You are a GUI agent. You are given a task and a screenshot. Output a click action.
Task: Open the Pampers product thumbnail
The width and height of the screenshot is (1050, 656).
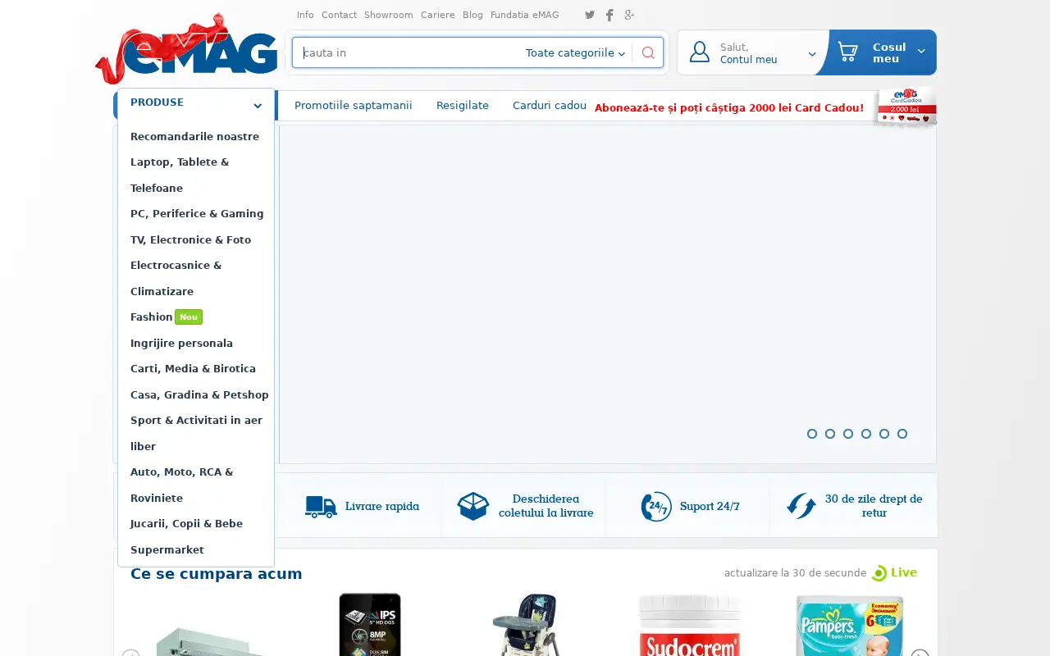[850, 625]
